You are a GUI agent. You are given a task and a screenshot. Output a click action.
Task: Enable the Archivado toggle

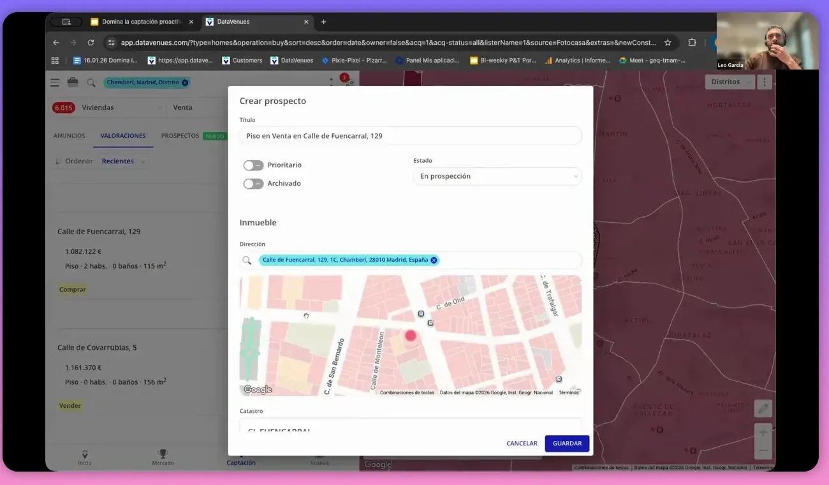[253, 184]
